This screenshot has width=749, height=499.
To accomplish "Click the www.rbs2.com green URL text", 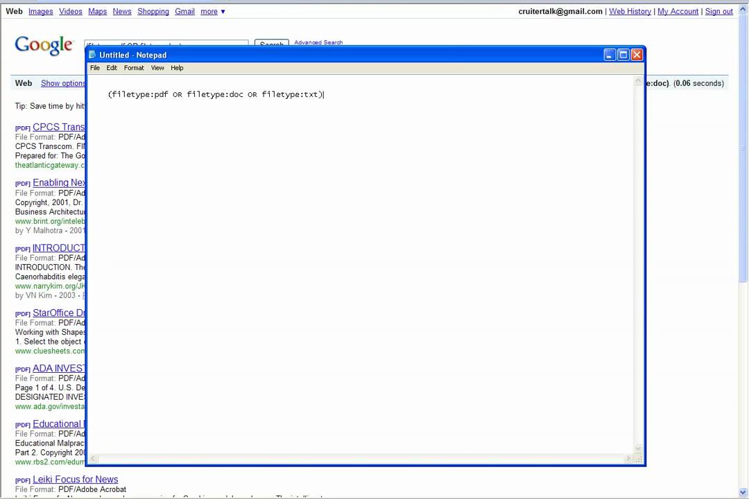I will point(50,462).
